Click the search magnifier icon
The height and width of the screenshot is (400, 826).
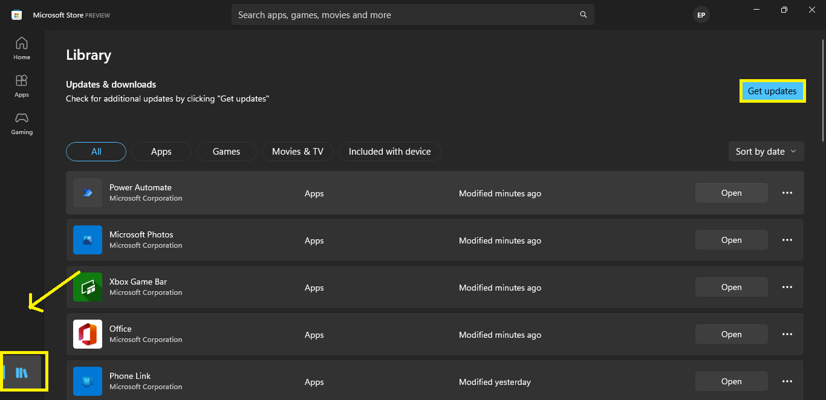(x=582, y=14)
